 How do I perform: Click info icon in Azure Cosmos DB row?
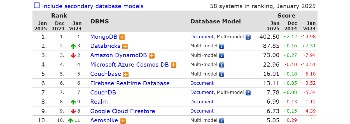tap(222, 65)
